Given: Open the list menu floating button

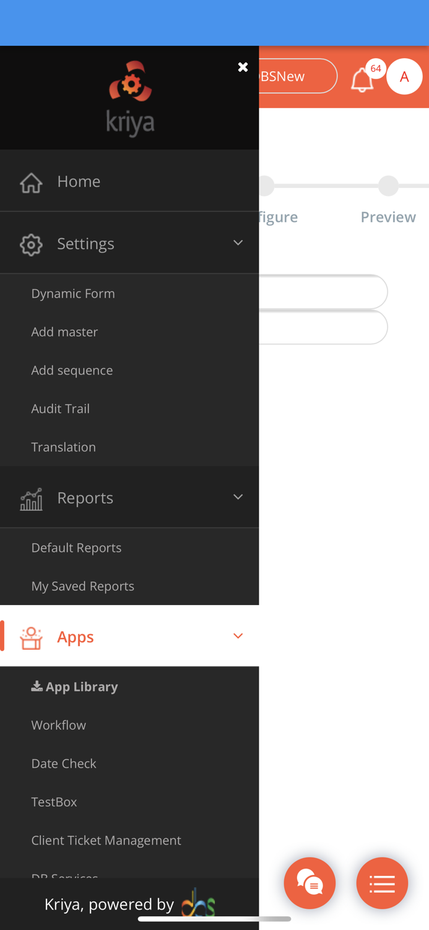Looking at the screenshot, I should click(x=382, y=883).
